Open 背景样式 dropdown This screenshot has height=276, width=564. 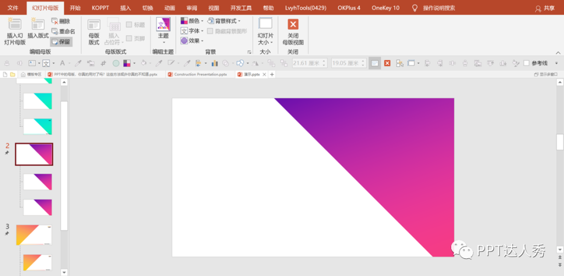point(224,21)
